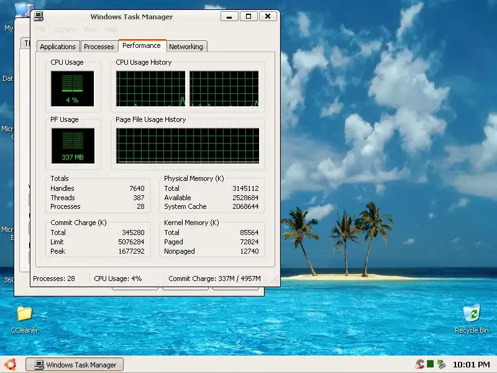The height and width of the screenshot is (373, 497).
Task: Click Kernel Memory Paged value 72824
Action: (250, 242)
